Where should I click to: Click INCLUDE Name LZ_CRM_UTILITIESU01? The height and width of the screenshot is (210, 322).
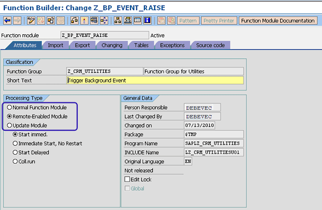pyautogui.click(x=214, y=152)
